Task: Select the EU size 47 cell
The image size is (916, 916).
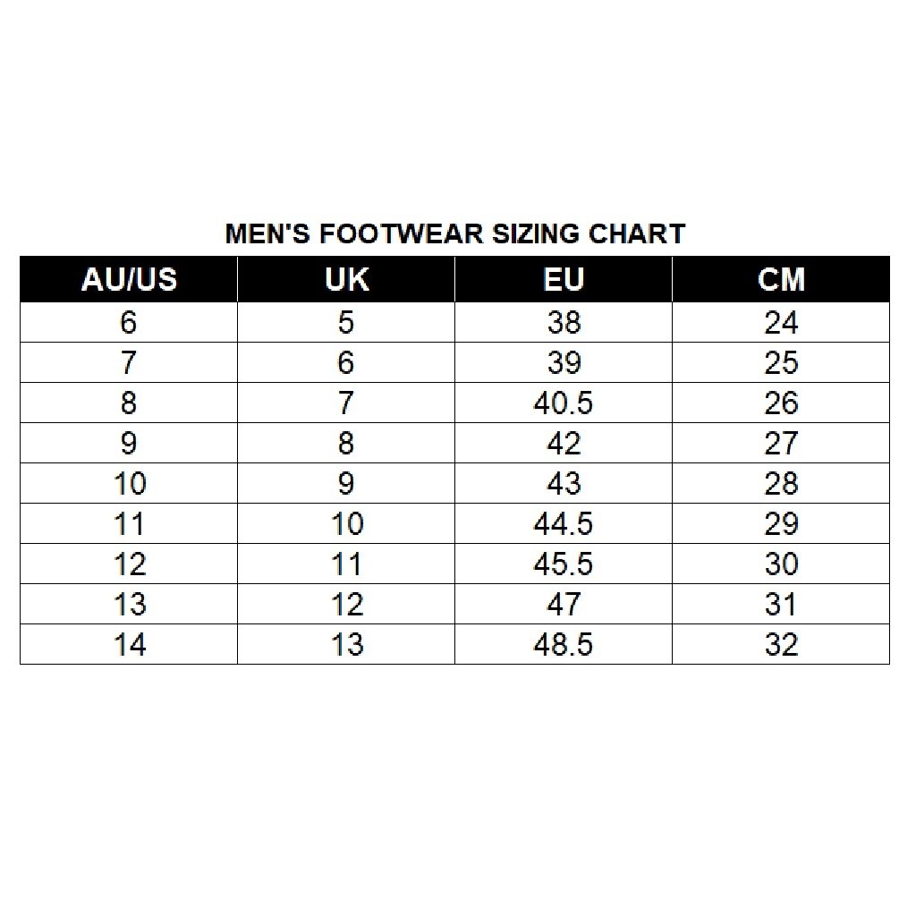Action: coord(564,605)
